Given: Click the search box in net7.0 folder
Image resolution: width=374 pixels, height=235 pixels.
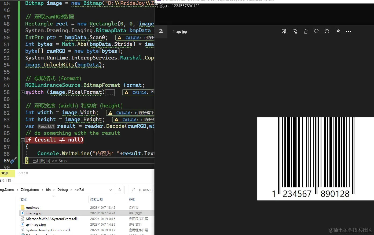Looking at the screenshot, I should 141,190.
